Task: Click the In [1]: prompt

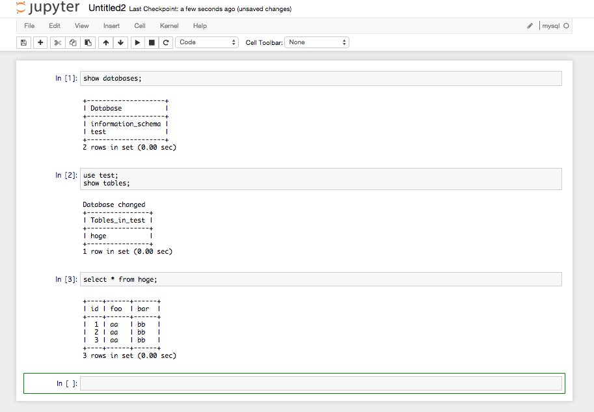Action: click(x=66, y=79)
